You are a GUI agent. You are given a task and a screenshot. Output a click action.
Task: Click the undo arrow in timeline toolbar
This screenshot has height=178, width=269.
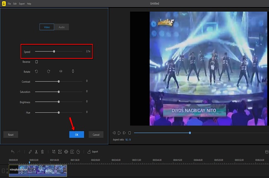click(x=13, y=152)
